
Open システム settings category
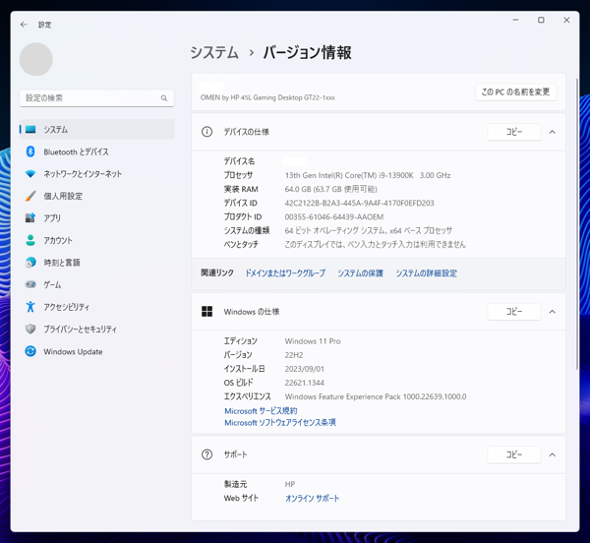pyautogui.click(x=97, y=130)
